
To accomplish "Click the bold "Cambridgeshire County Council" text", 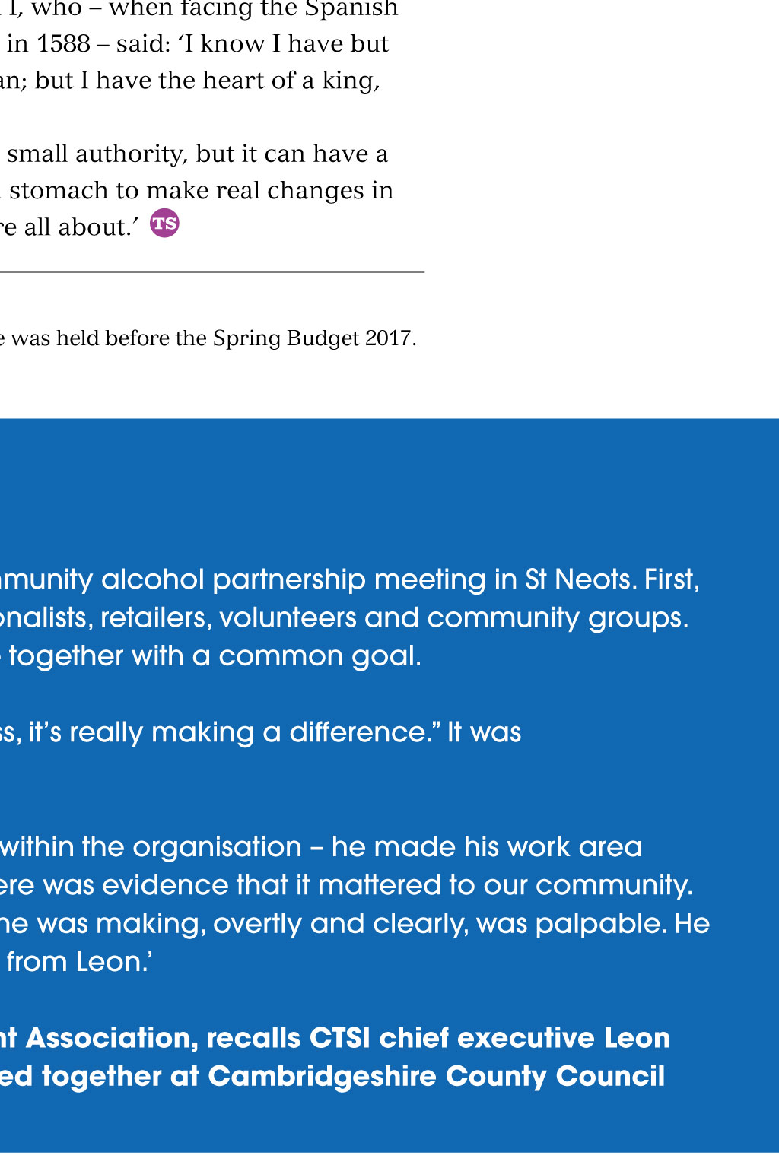I will click(x=436, y=1077).
